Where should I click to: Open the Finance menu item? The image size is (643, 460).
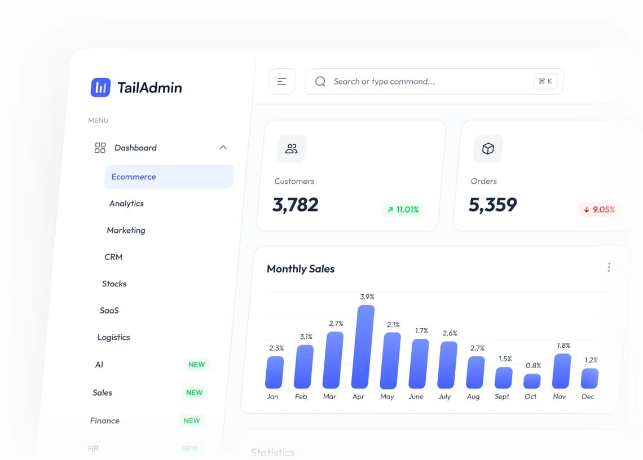tap(104, 421)
